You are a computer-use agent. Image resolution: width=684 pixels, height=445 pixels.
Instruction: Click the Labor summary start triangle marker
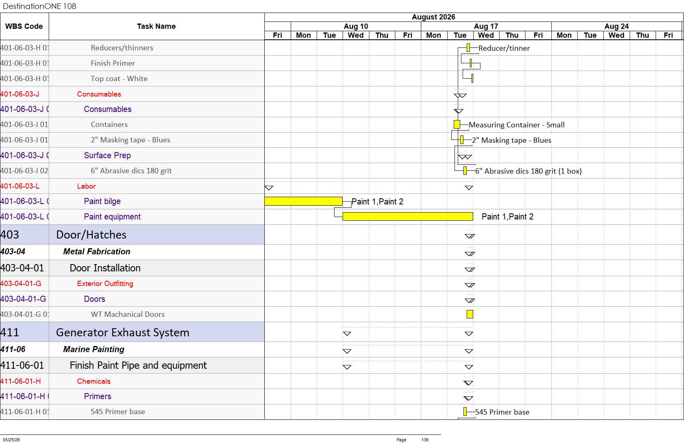pyautogui.click(x=268, y=188)
